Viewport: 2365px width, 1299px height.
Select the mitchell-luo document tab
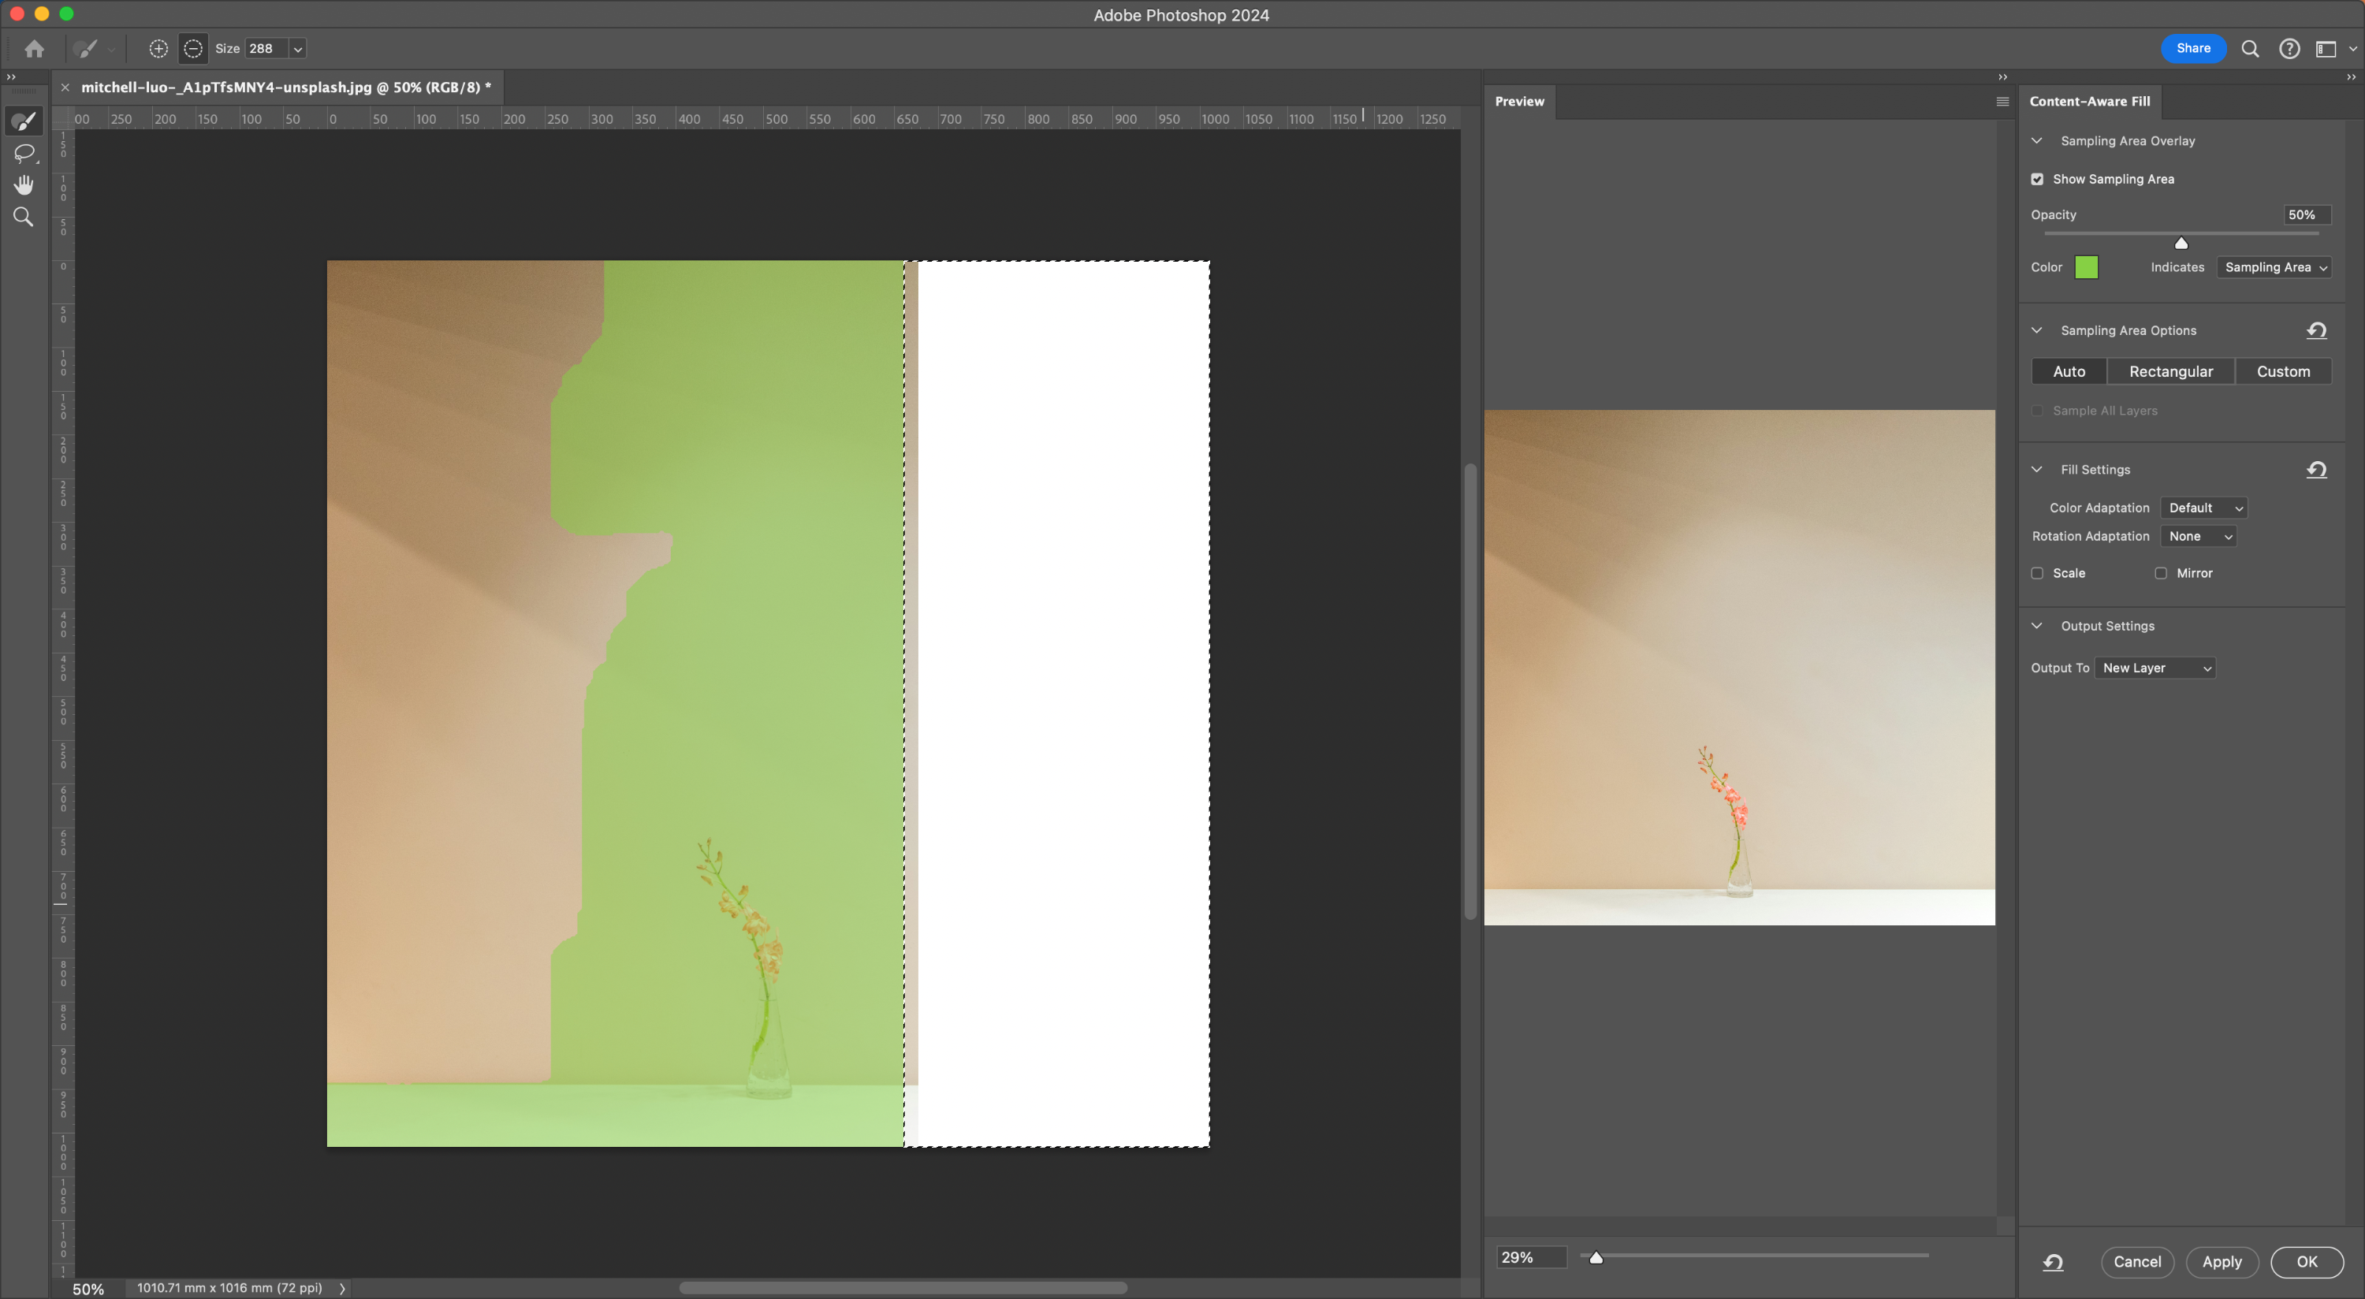click(x=285, y=87)
